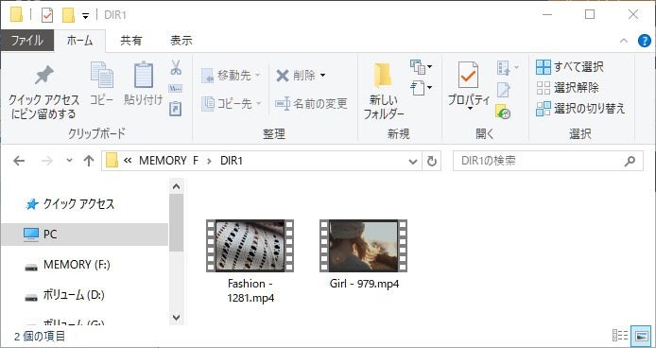Collapse the ribbon with the chevron
The image size is (656, 348).
(x=623, y=41)
